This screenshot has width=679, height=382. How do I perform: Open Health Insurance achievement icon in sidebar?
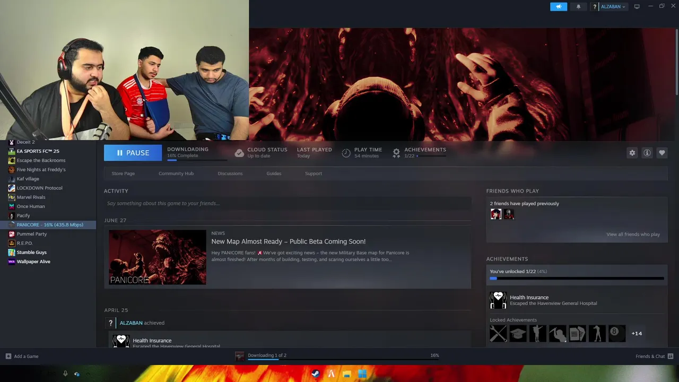498,300
